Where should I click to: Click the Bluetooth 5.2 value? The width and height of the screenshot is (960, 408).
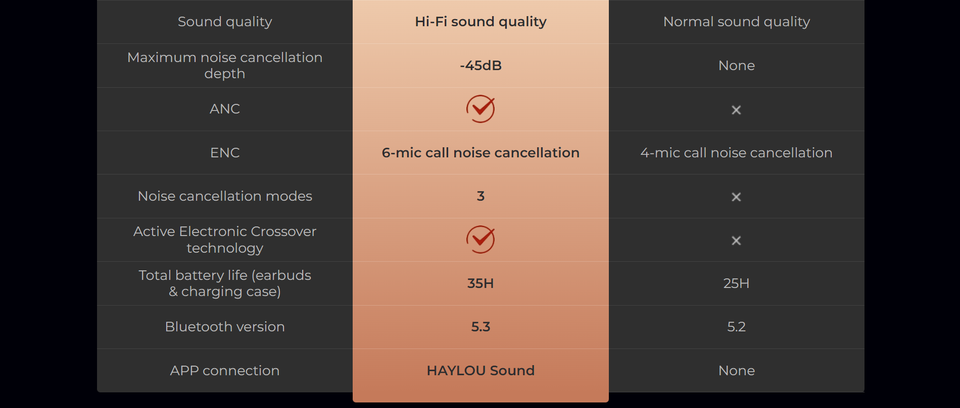[x=736, y=327]
